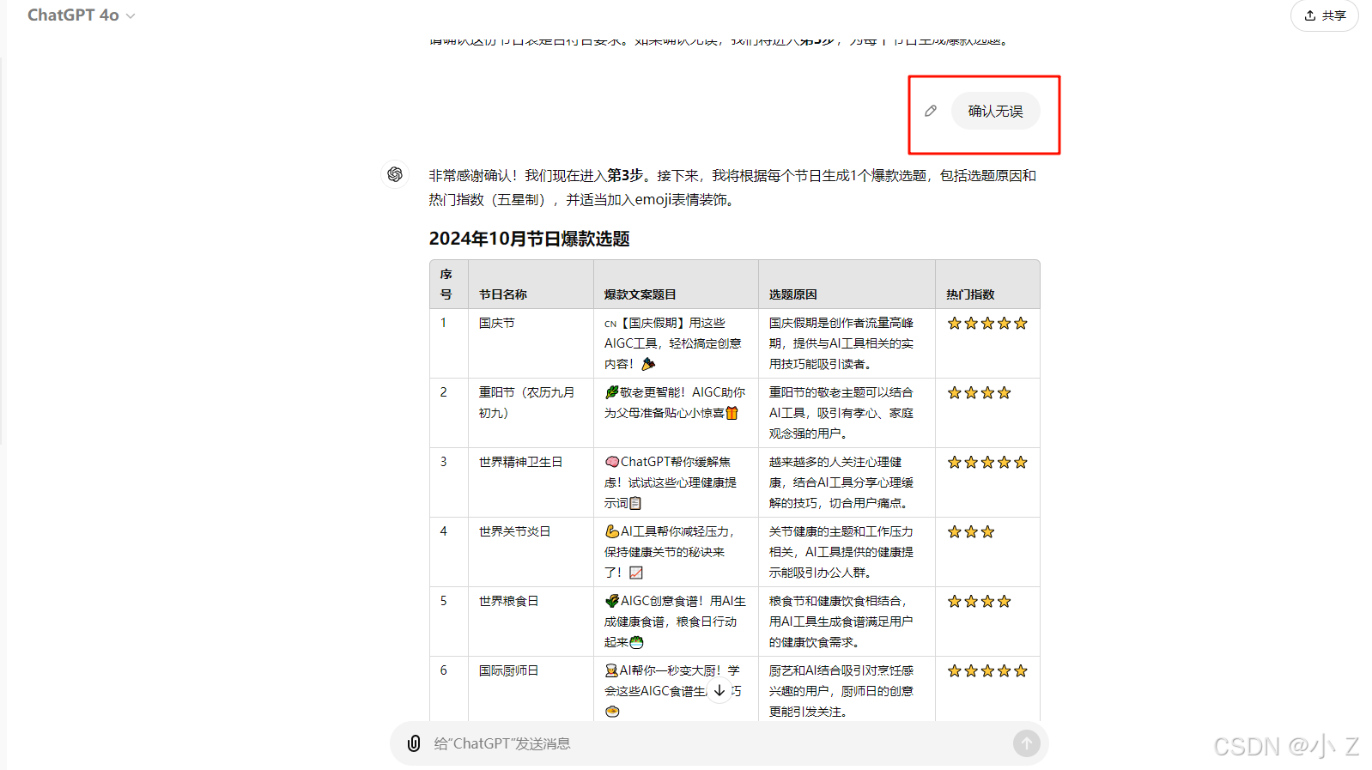
Task: Click the 国庆节 cell
Action: (531, 343)
